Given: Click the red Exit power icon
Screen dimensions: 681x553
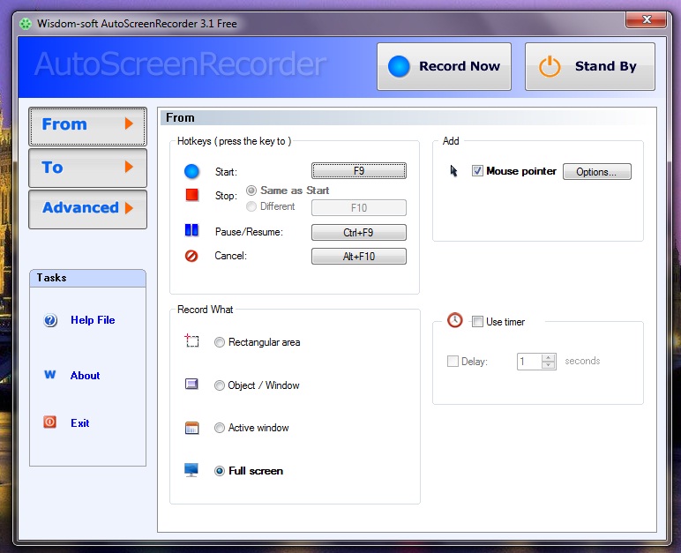Looking at the screenshot, I should [x=49, y=422].
